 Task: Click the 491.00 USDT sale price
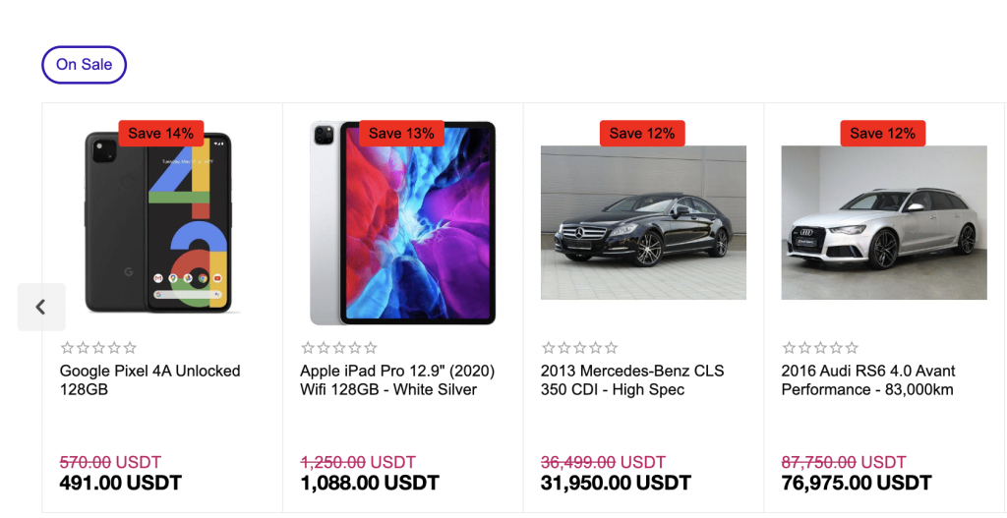pos(121,484)
